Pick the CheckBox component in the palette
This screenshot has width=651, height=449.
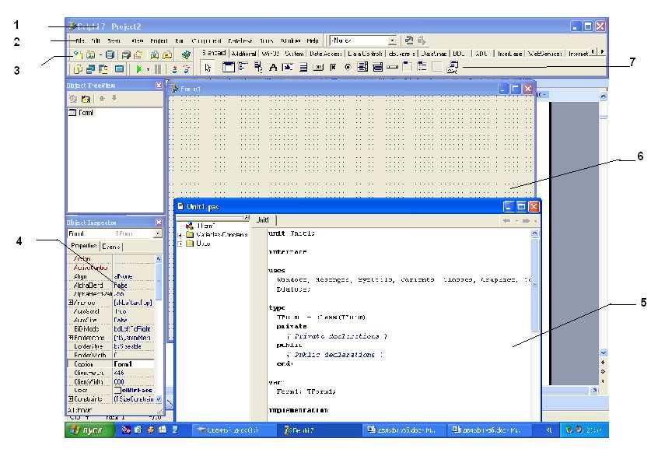point(333,67)
